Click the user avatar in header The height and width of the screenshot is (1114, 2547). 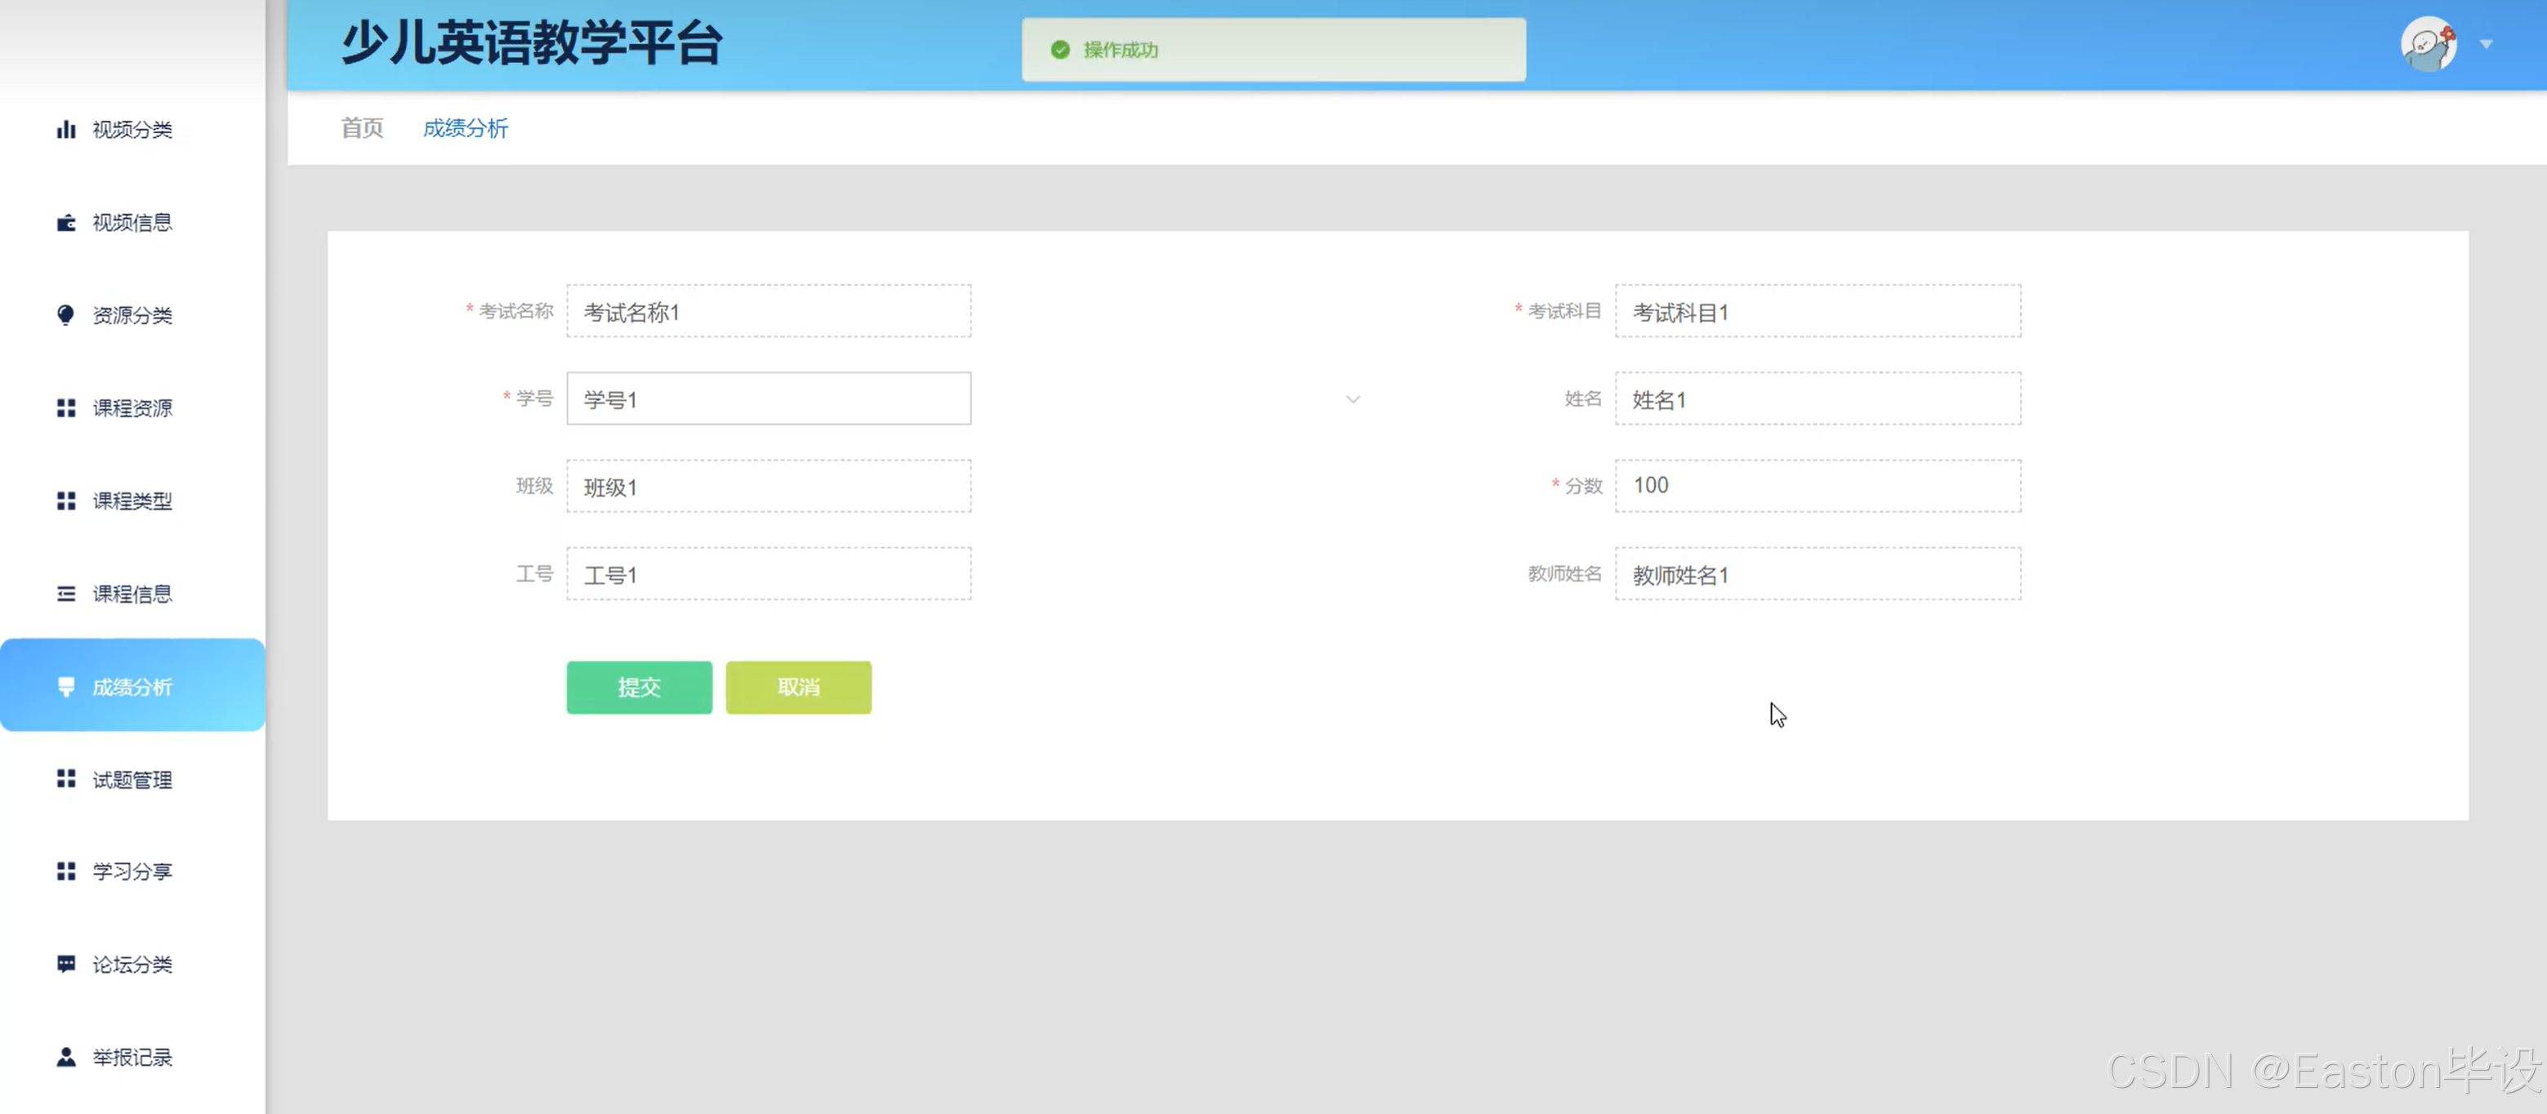pyautogui.click(x=2429, y=44)
